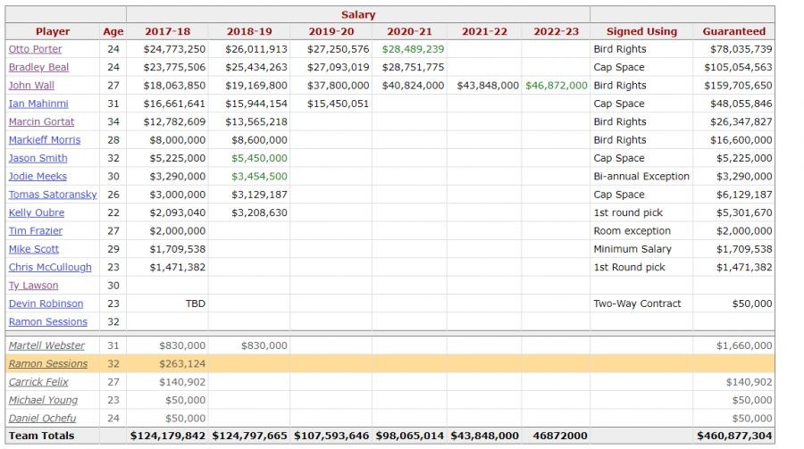Viewport: 804px width, 449px height.
Task: Select the Kelly Oubre link
Action: [36, 212]
